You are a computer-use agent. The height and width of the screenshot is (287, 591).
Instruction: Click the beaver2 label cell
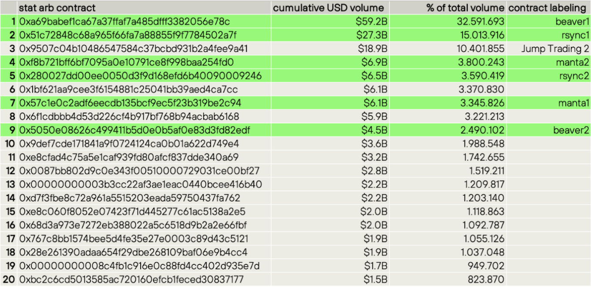click(x=571, y=130)
